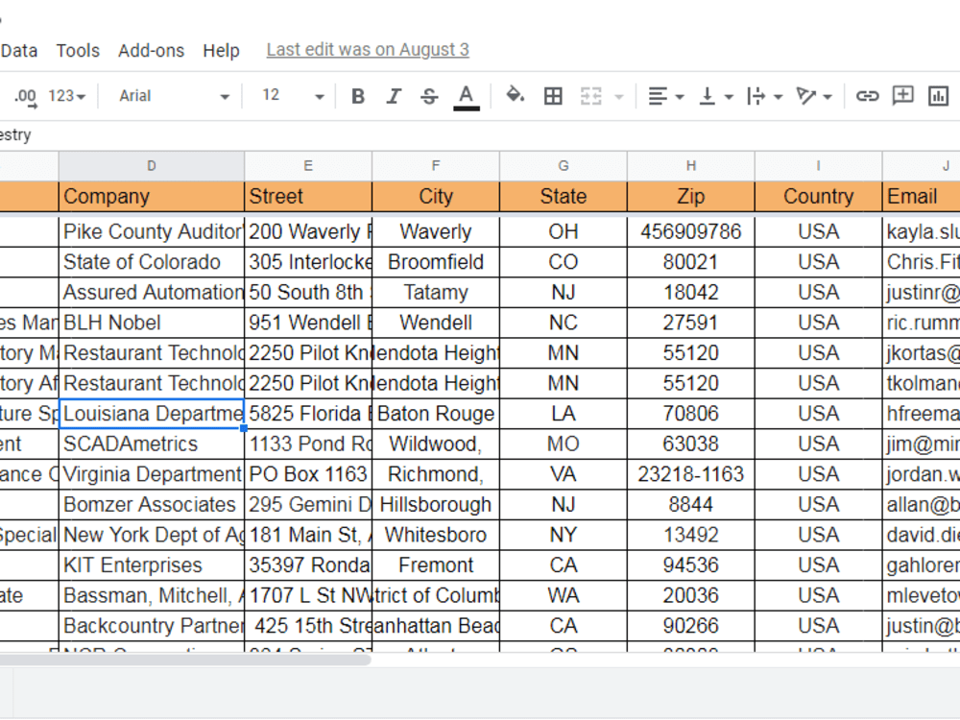Select the state cell WA

click(x=564, y=596)
